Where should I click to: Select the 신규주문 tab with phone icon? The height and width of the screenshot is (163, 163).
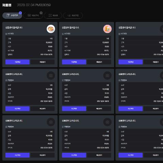[x=12, y=15]
